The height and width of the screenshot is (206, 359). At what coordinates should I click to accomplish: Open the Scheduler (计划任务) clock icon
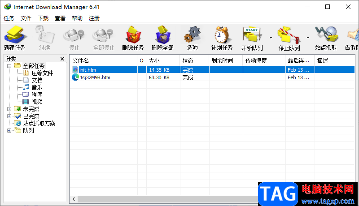click(x=222, y=34)
